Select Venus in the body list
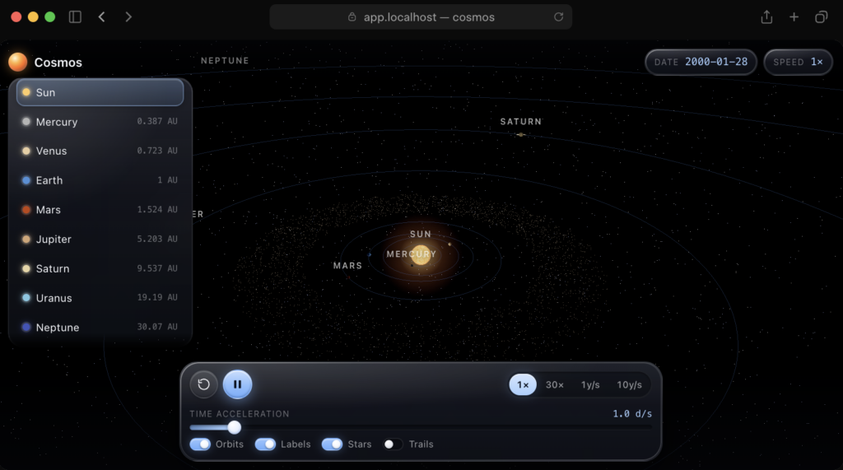Viewport: 843px width, 470px height. [x=100, y=151]
